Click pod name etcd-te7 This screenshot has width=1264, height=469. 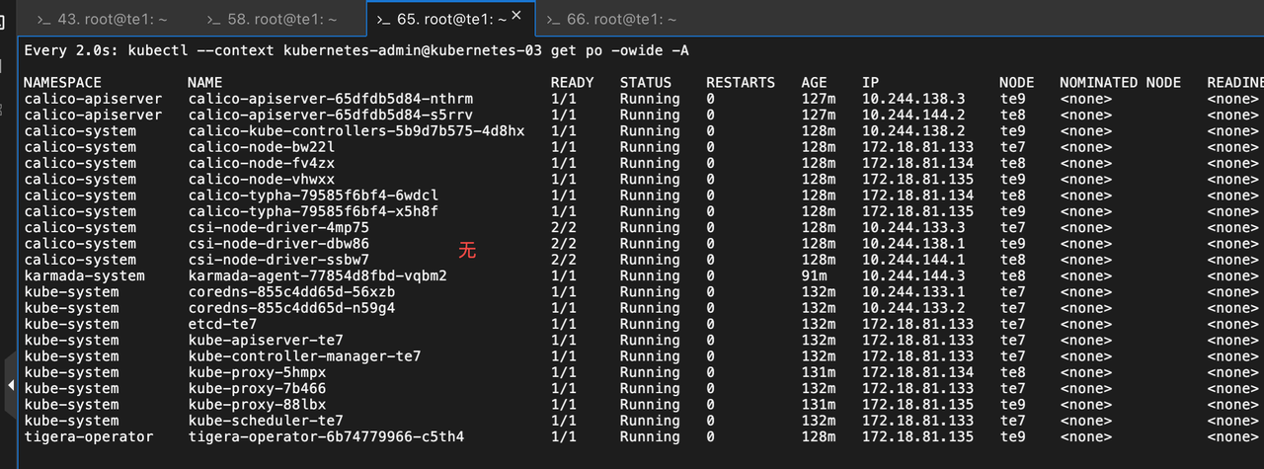pyautogui.click(x=222, y=324)
